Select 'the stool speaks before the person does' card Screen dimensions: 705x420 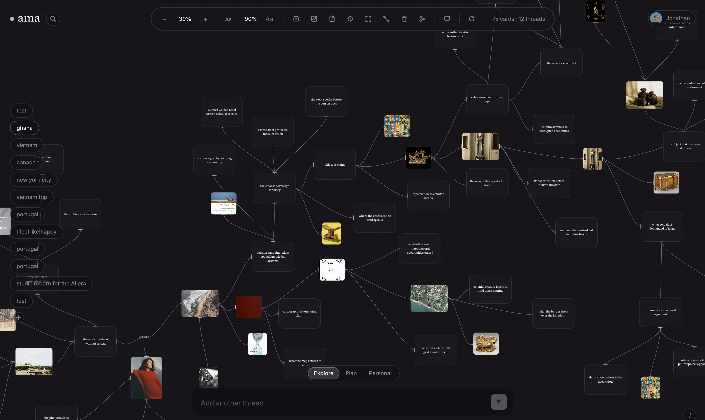[326, 101]
